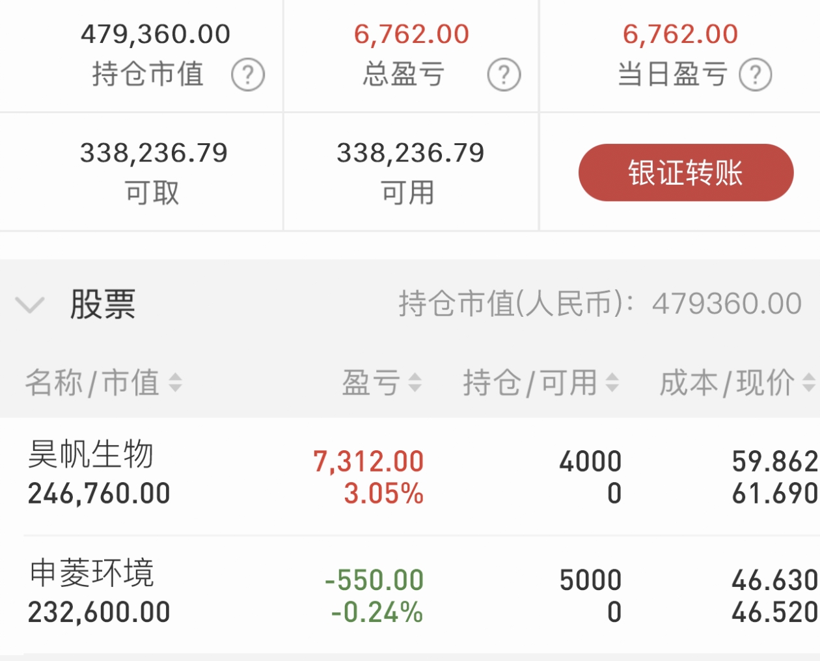The height and width of the screenshot is (661, 820).
Task: Click the 银证转账 button
Action: click(x=686, y=172)
